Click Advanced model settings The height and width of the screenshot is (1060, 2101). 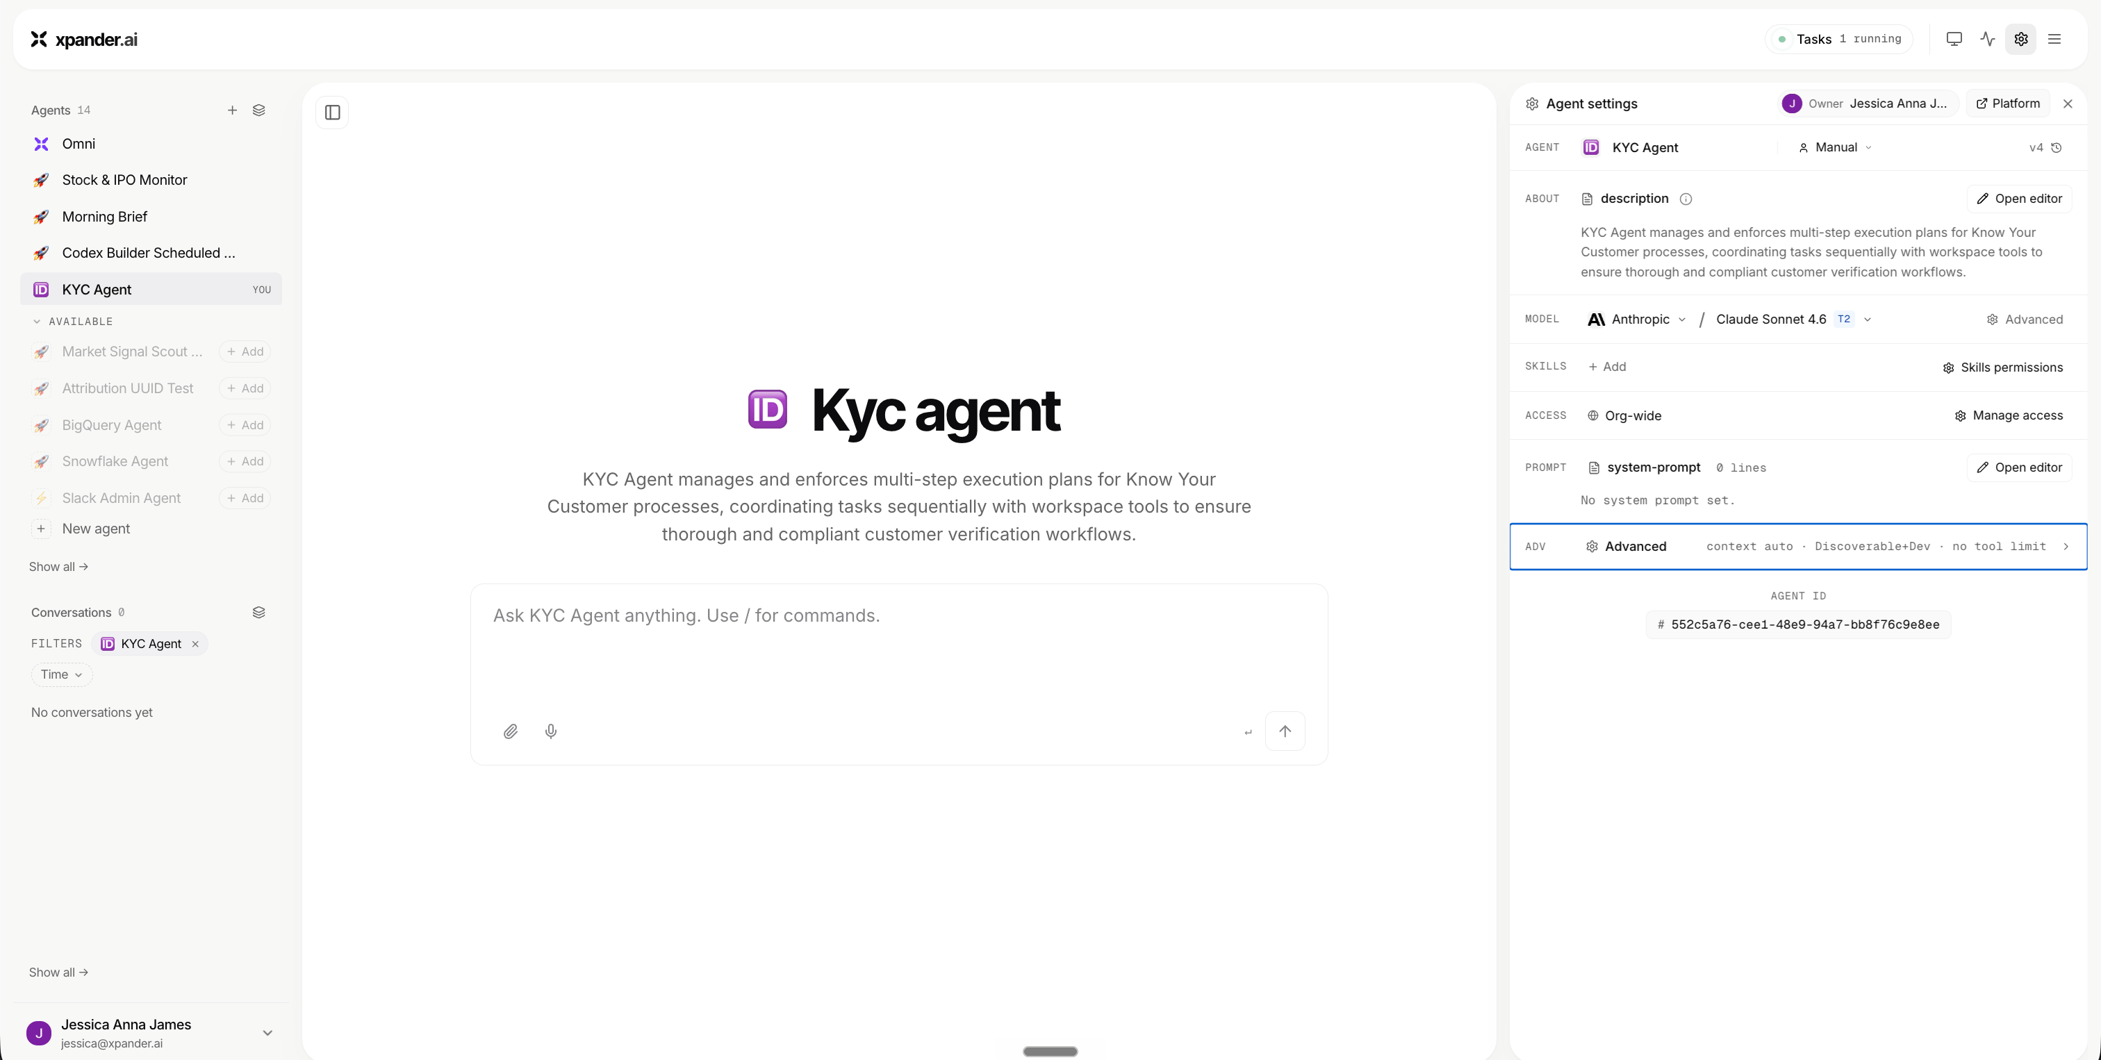click(2025, 320)
